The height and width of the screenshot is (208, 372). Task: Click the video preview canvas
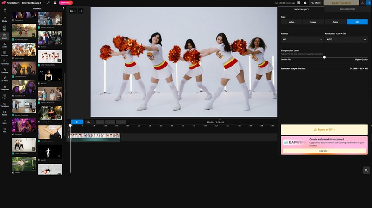184,62
